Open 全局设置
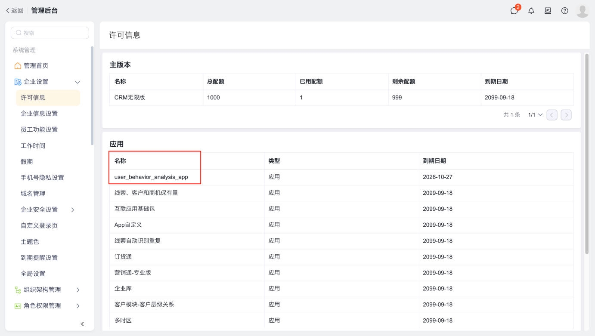595x336 pixels. 33,274
